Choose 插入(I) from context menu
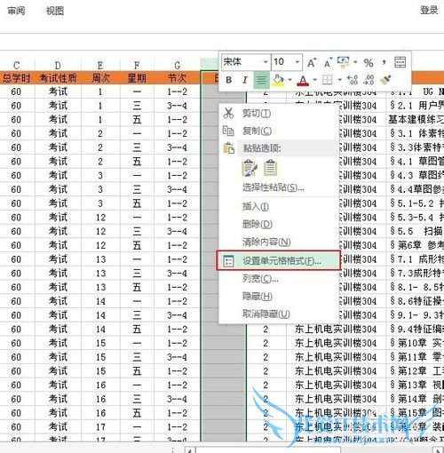This screenshot has height=453, width=444. tap(256, 206)
